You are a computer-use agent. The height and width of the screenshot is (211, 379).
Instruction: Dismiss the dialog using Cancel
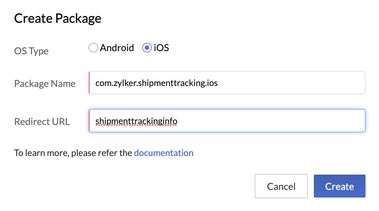click(x=281, y=186)
